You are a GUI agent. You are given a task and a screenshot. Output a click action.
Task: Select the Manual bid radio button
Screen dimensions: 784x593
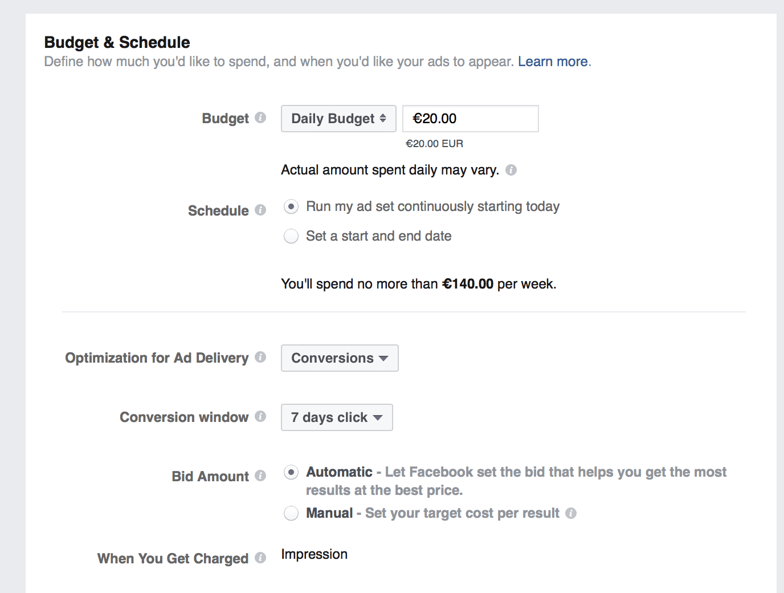[291, 513]
